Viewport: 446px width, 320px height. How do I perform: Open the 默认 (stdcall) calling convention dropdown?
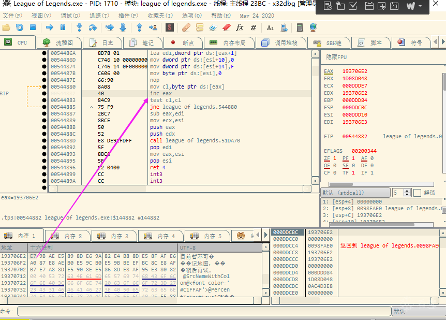pos(355,193)
